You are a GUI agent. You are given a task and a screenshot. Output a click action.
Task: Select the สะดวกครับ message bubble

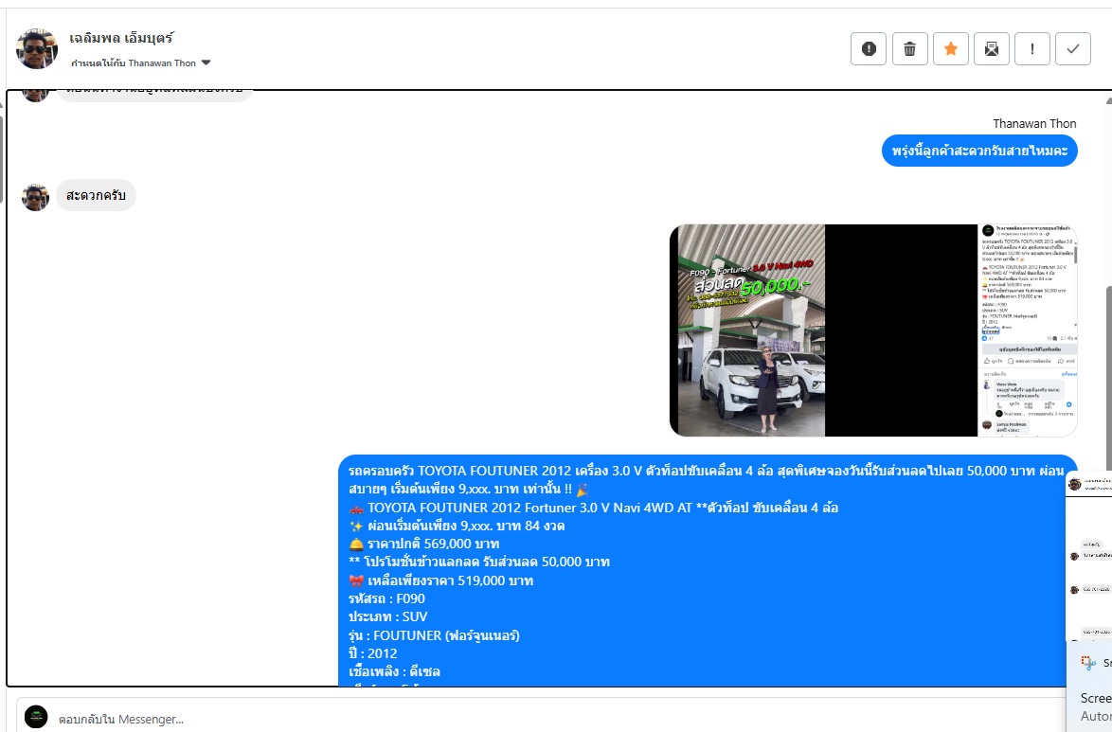pos(96,195)
